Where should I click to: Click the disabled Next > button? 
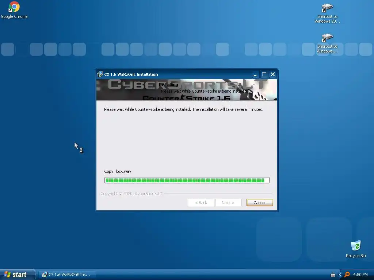click(x=228, y=203)
